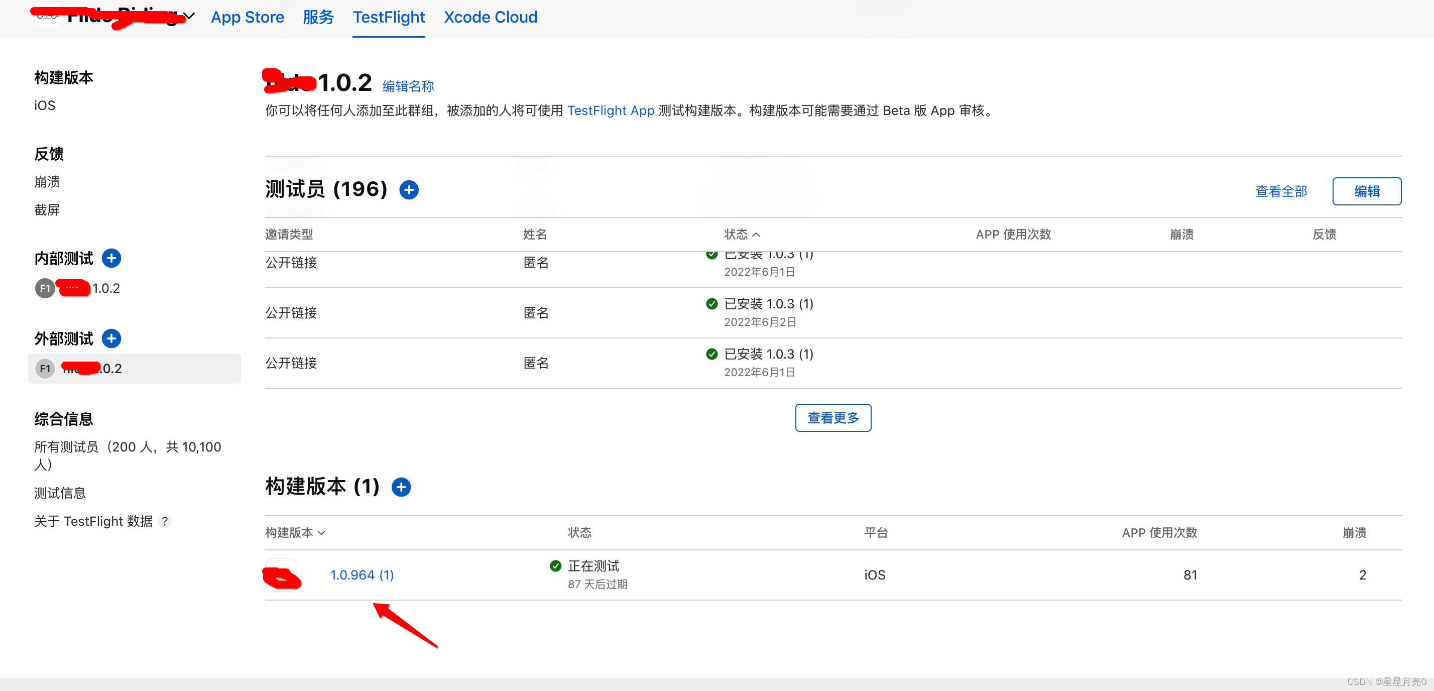Click the F1 avatar under 外部测试

point(45,369)
